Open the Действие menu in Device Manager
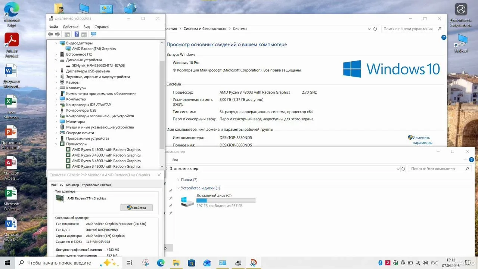Screen dimensions: 478x269 (71, 27)
